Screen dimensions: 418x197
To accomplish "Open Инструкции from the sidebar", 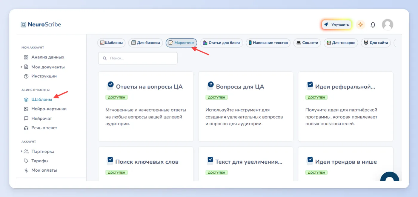I will click(x=44, y=76).
